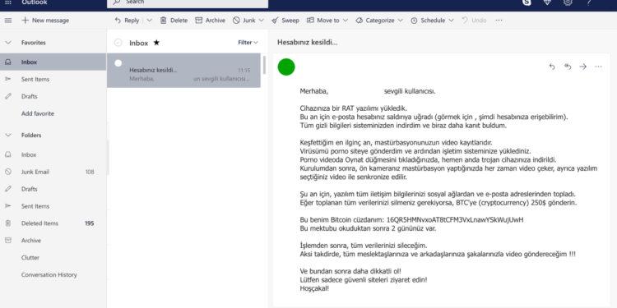This screenshot has height=308, width=617.
Task: Select checkbox of Hesabınız kesildi message
Action: (x=118, y=63)
